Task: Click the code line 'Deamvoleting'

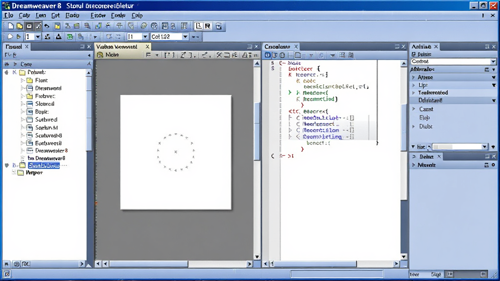Action: pyautogui.click(x=322, y=137)
